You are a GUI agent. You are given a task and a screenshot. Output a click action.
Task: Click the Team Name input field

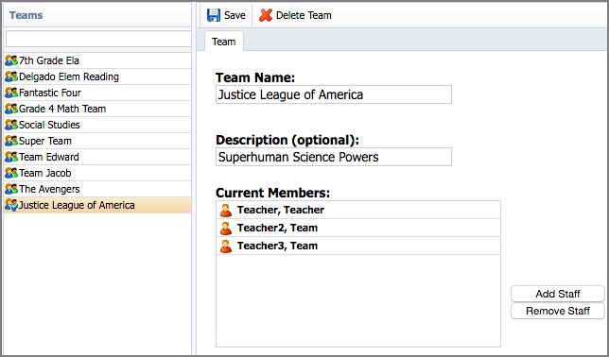(334, 94)
